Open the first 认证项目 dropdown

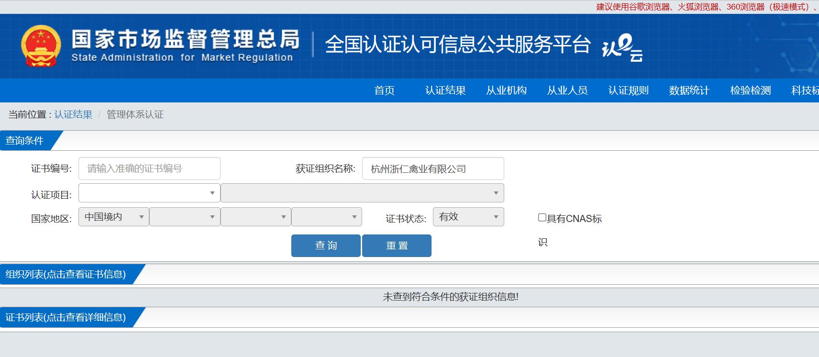149,193
